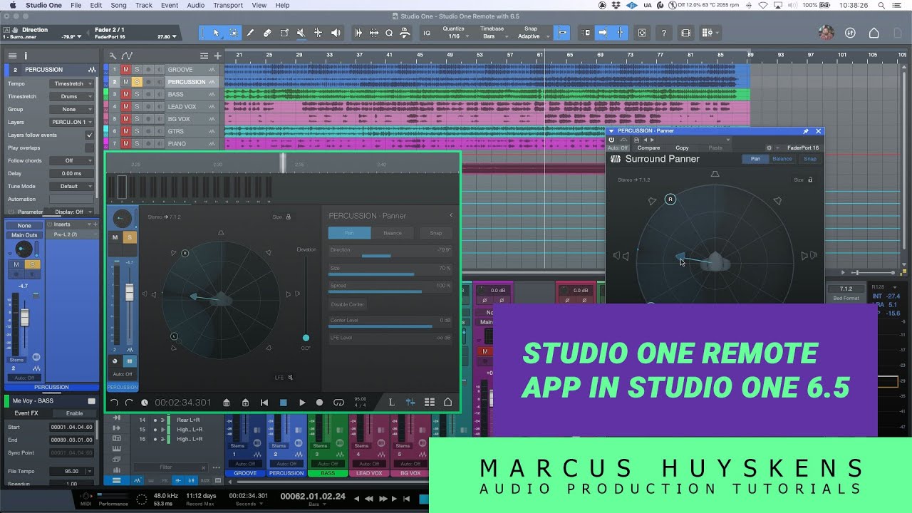The width and height of the screenshot is (912, 513).
Task: Select the Arrow tool in toolbar
Action: pyautogui.click(x=217, y=33)
